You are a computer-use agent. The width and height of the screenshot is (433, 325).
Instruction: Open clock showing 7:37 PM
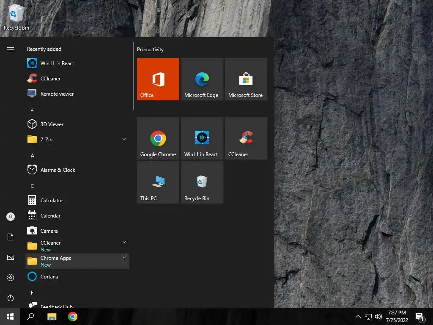tap(397, 317)
